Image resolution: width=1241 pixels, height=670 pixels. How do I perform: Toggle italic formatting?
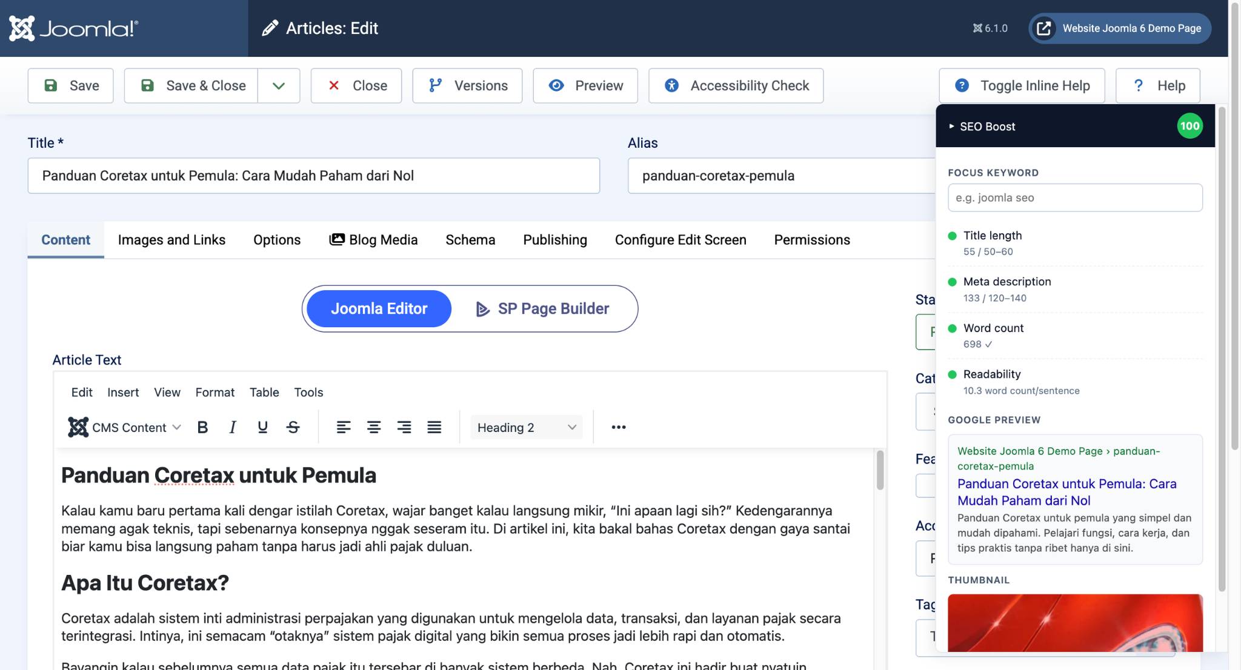[233, 428]
